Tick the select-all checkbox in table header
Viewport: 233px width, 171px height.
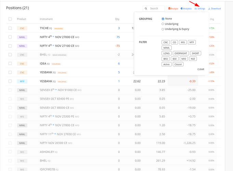[x=10, y=19]
